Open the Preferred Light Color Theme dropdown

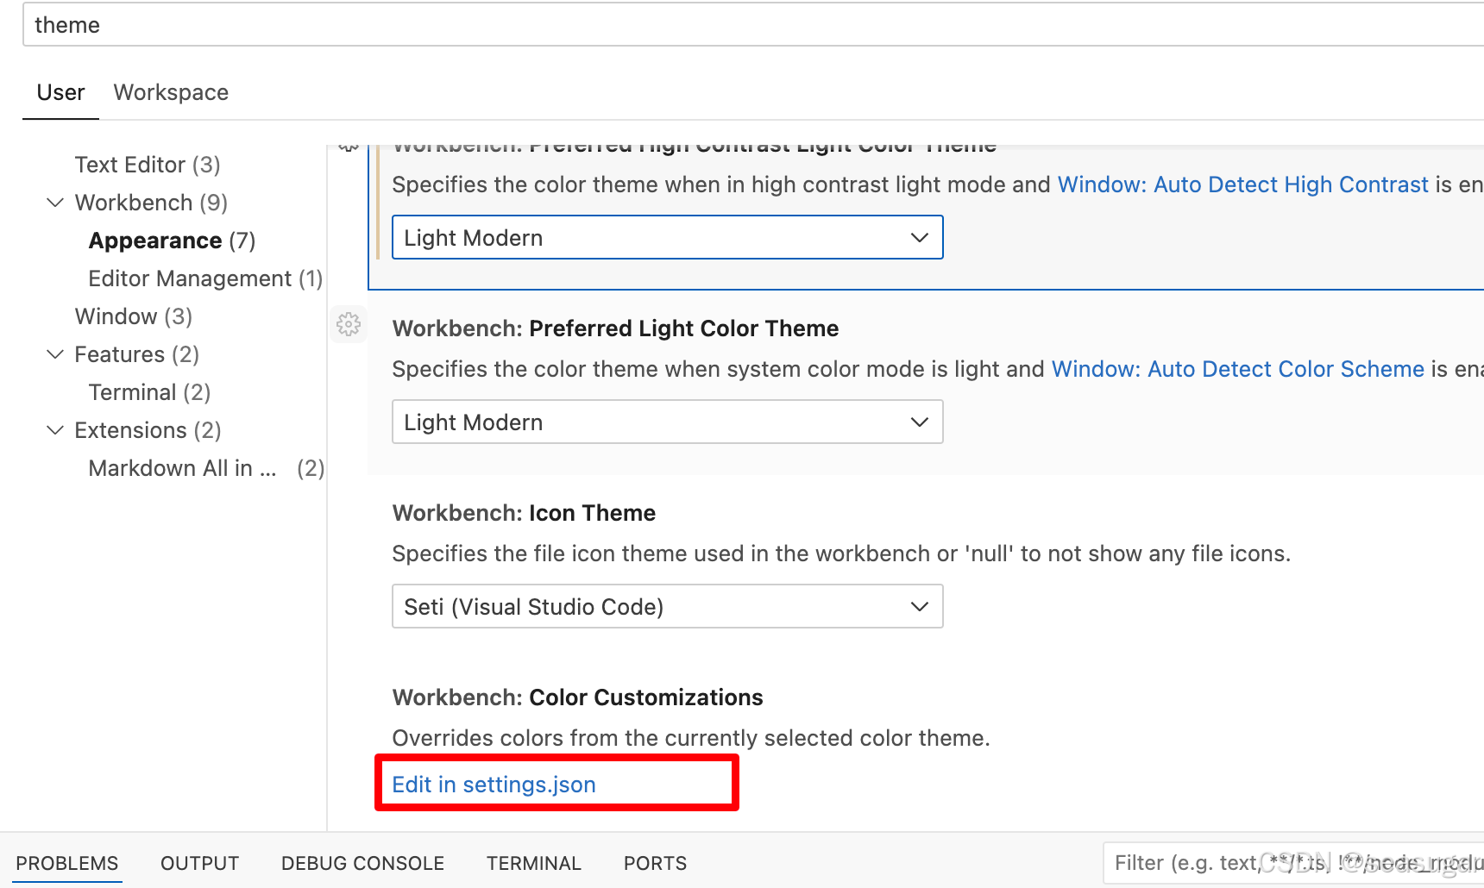point(667,422)
